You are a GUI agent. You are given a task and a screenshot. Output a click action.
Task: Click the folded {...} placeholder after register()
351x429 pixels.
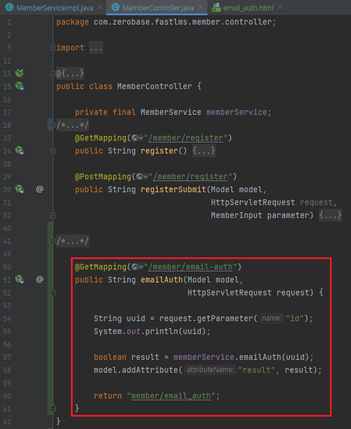pos(204,151)
